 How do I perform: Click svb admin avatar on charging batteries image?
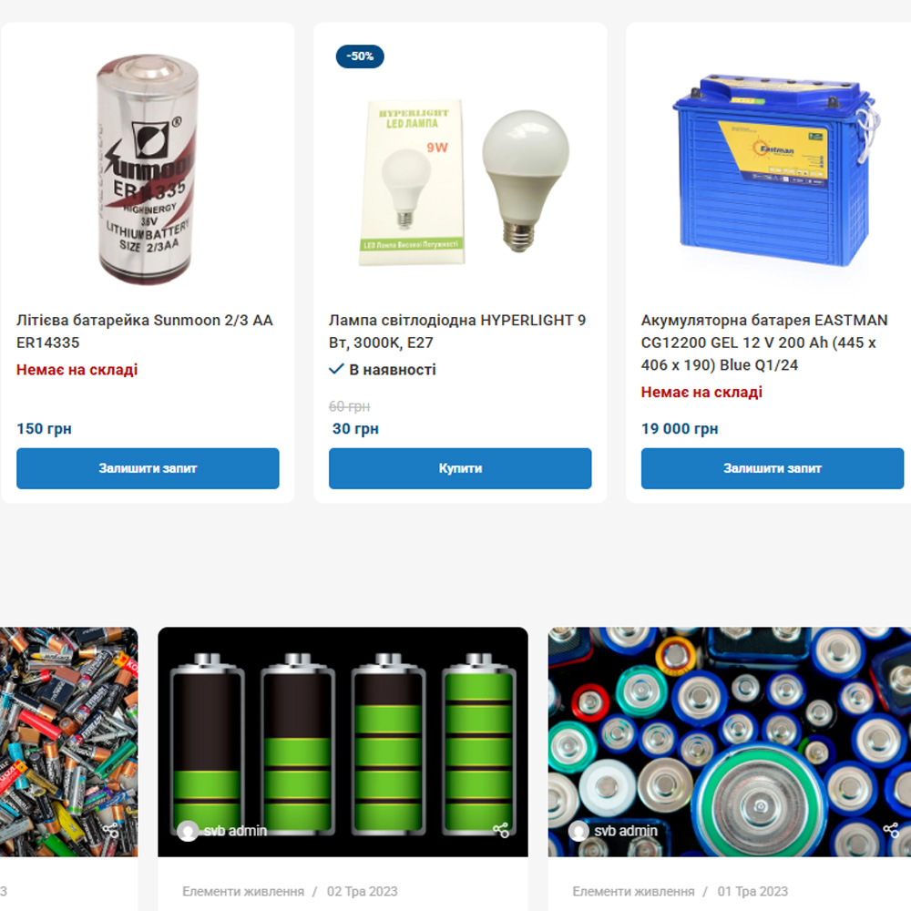[188, 831]
